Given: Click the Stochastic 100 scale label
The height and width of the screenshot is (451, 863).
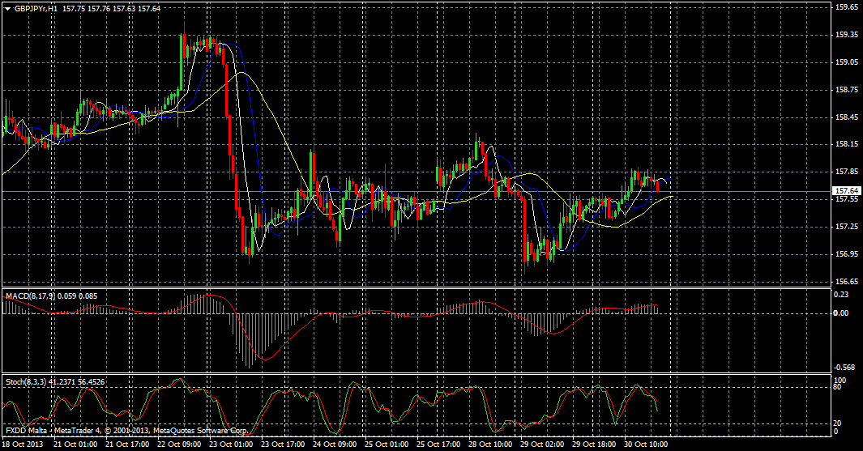Looking at the screenshot, I should [x=840, y=380].
